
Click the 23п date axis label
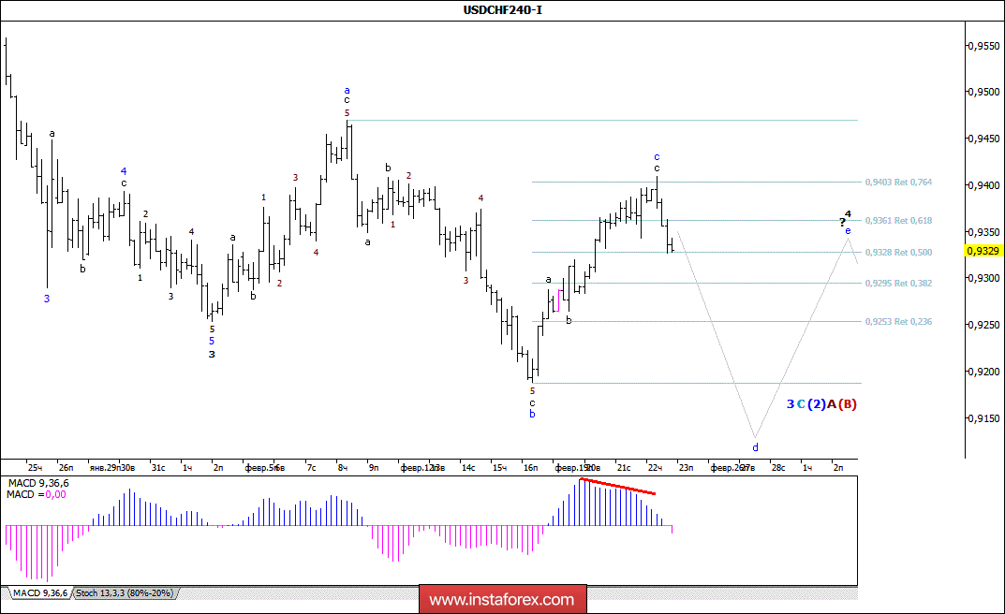(686, 468)
